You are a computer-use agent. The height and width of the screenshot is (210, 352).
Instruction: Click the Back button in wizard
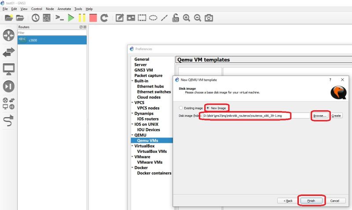coord(288,201)
